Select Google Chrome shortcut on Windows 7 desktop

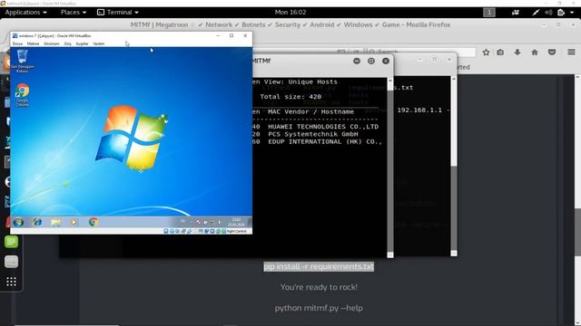point(22,95)
